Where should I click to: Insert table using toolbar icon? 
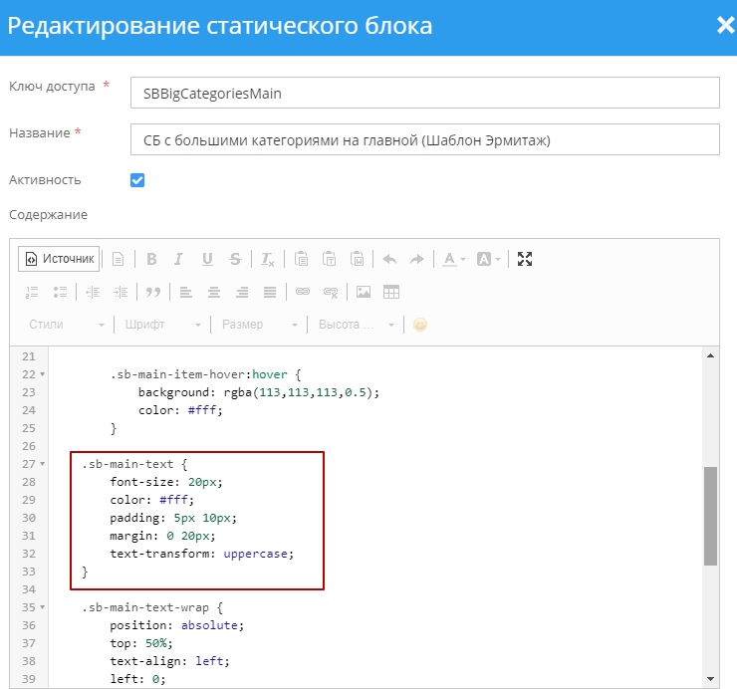(x=391, y=292)
